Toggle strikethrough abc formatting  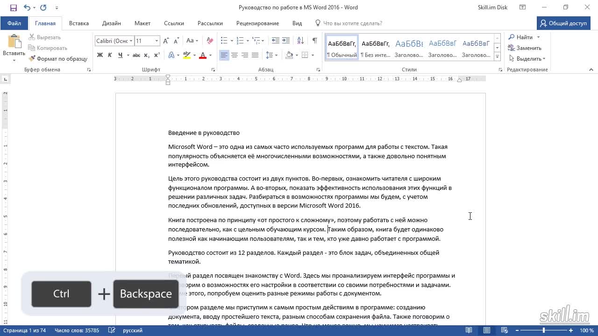coord(136,55)
